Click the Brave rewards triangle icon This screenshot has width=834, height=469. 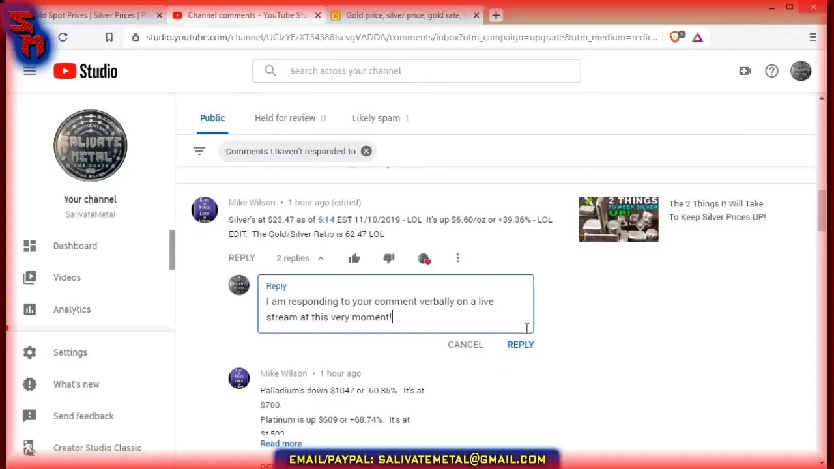[x=697, y=37]
